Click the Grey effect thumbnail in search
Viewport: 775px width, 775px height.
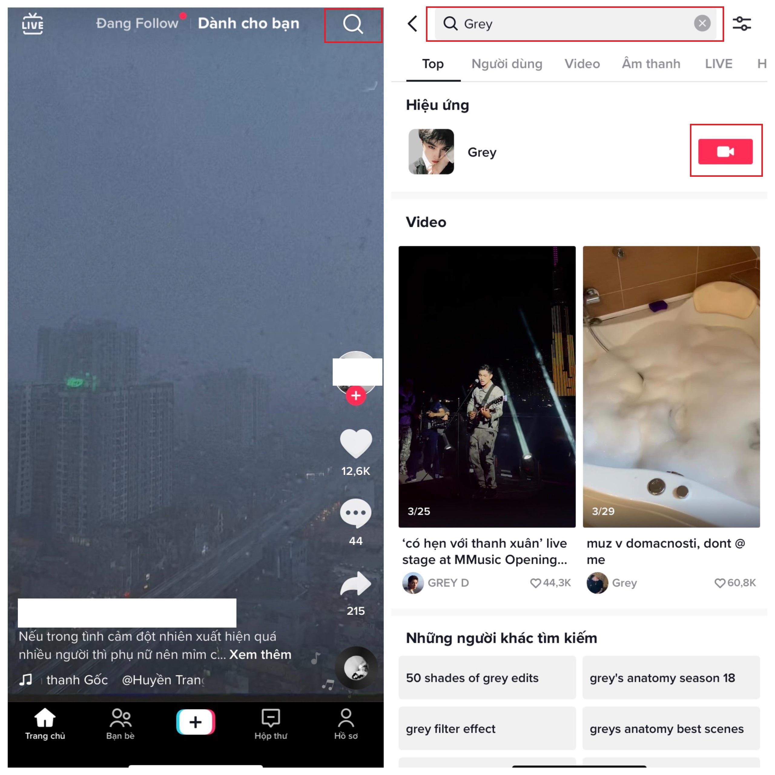431,151
